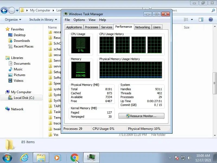This screenshot has width=217, height=163.
Task: Open the Music library
Action: [x=18, y=69]
